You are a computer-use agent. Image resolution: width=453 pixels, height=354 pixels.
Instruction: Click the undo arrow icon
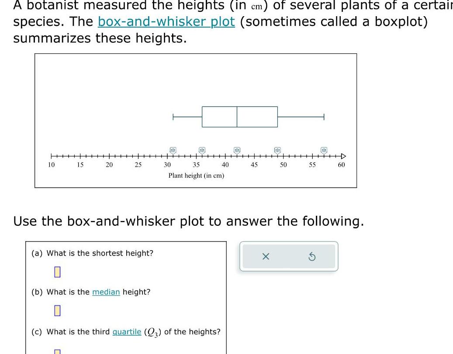point(312,257)
